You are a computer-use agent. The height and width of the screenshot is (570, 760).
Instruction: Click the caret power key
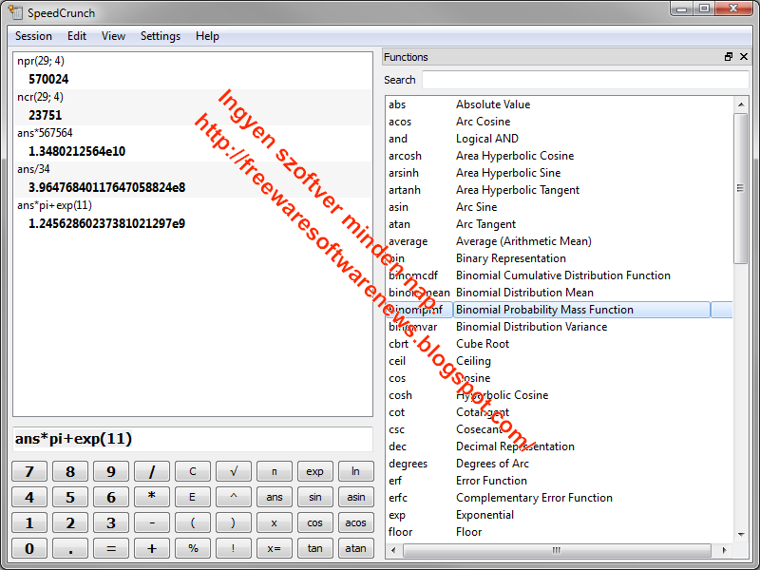[233, 497]
